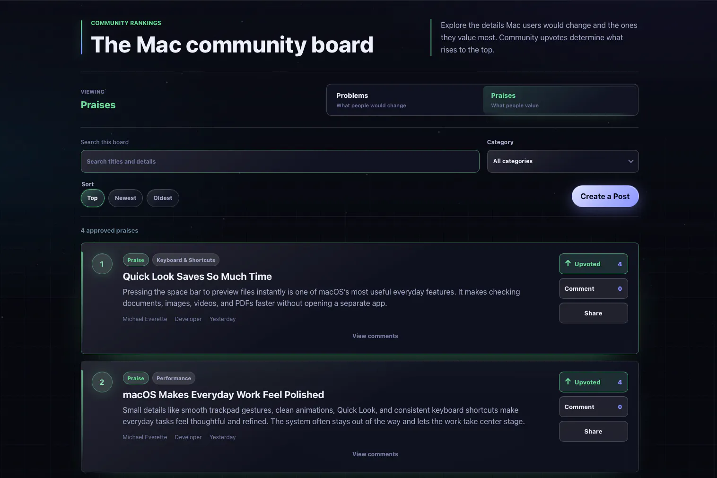Viewport: 717px width, 478px height.
Task: Click The Mac community board heading
Action: pos(232,45)
